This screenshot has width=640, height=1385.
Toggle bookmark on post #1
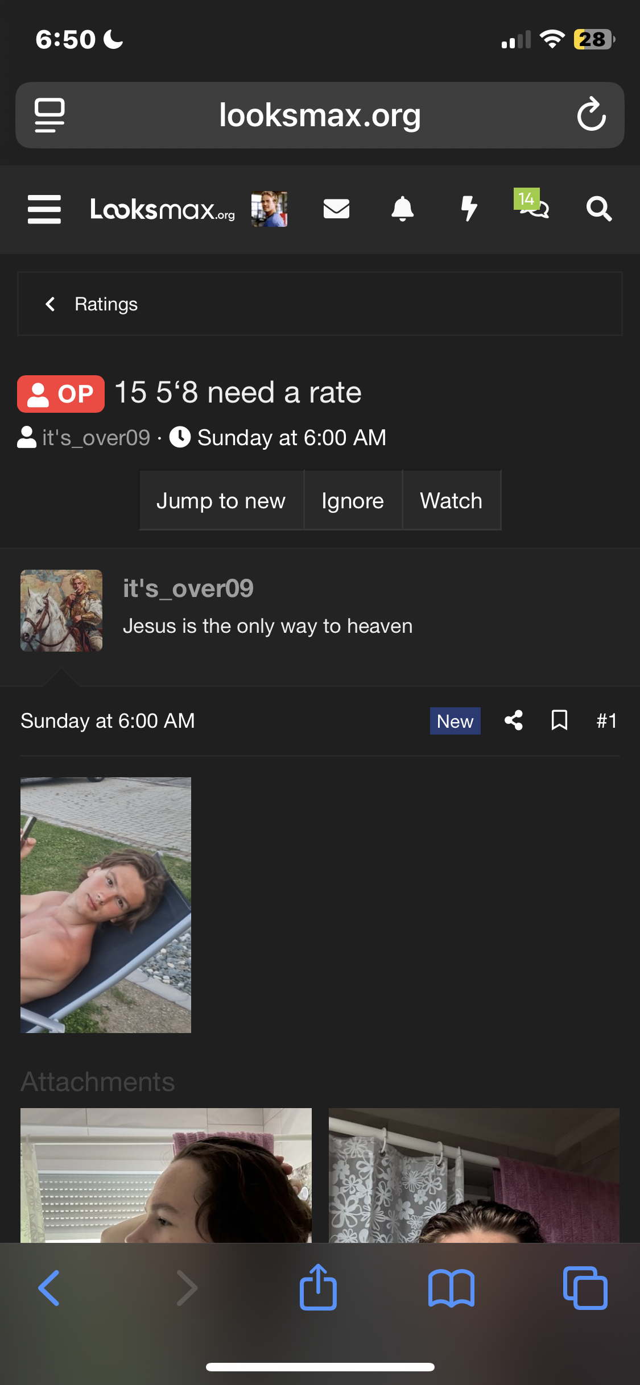(559, 720)
